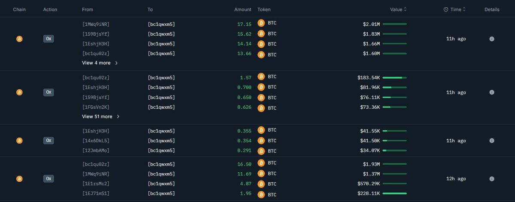Click BTC token icon in 0.291 row
This screenshot has height=202, width=515.
(x=261, y=151)
